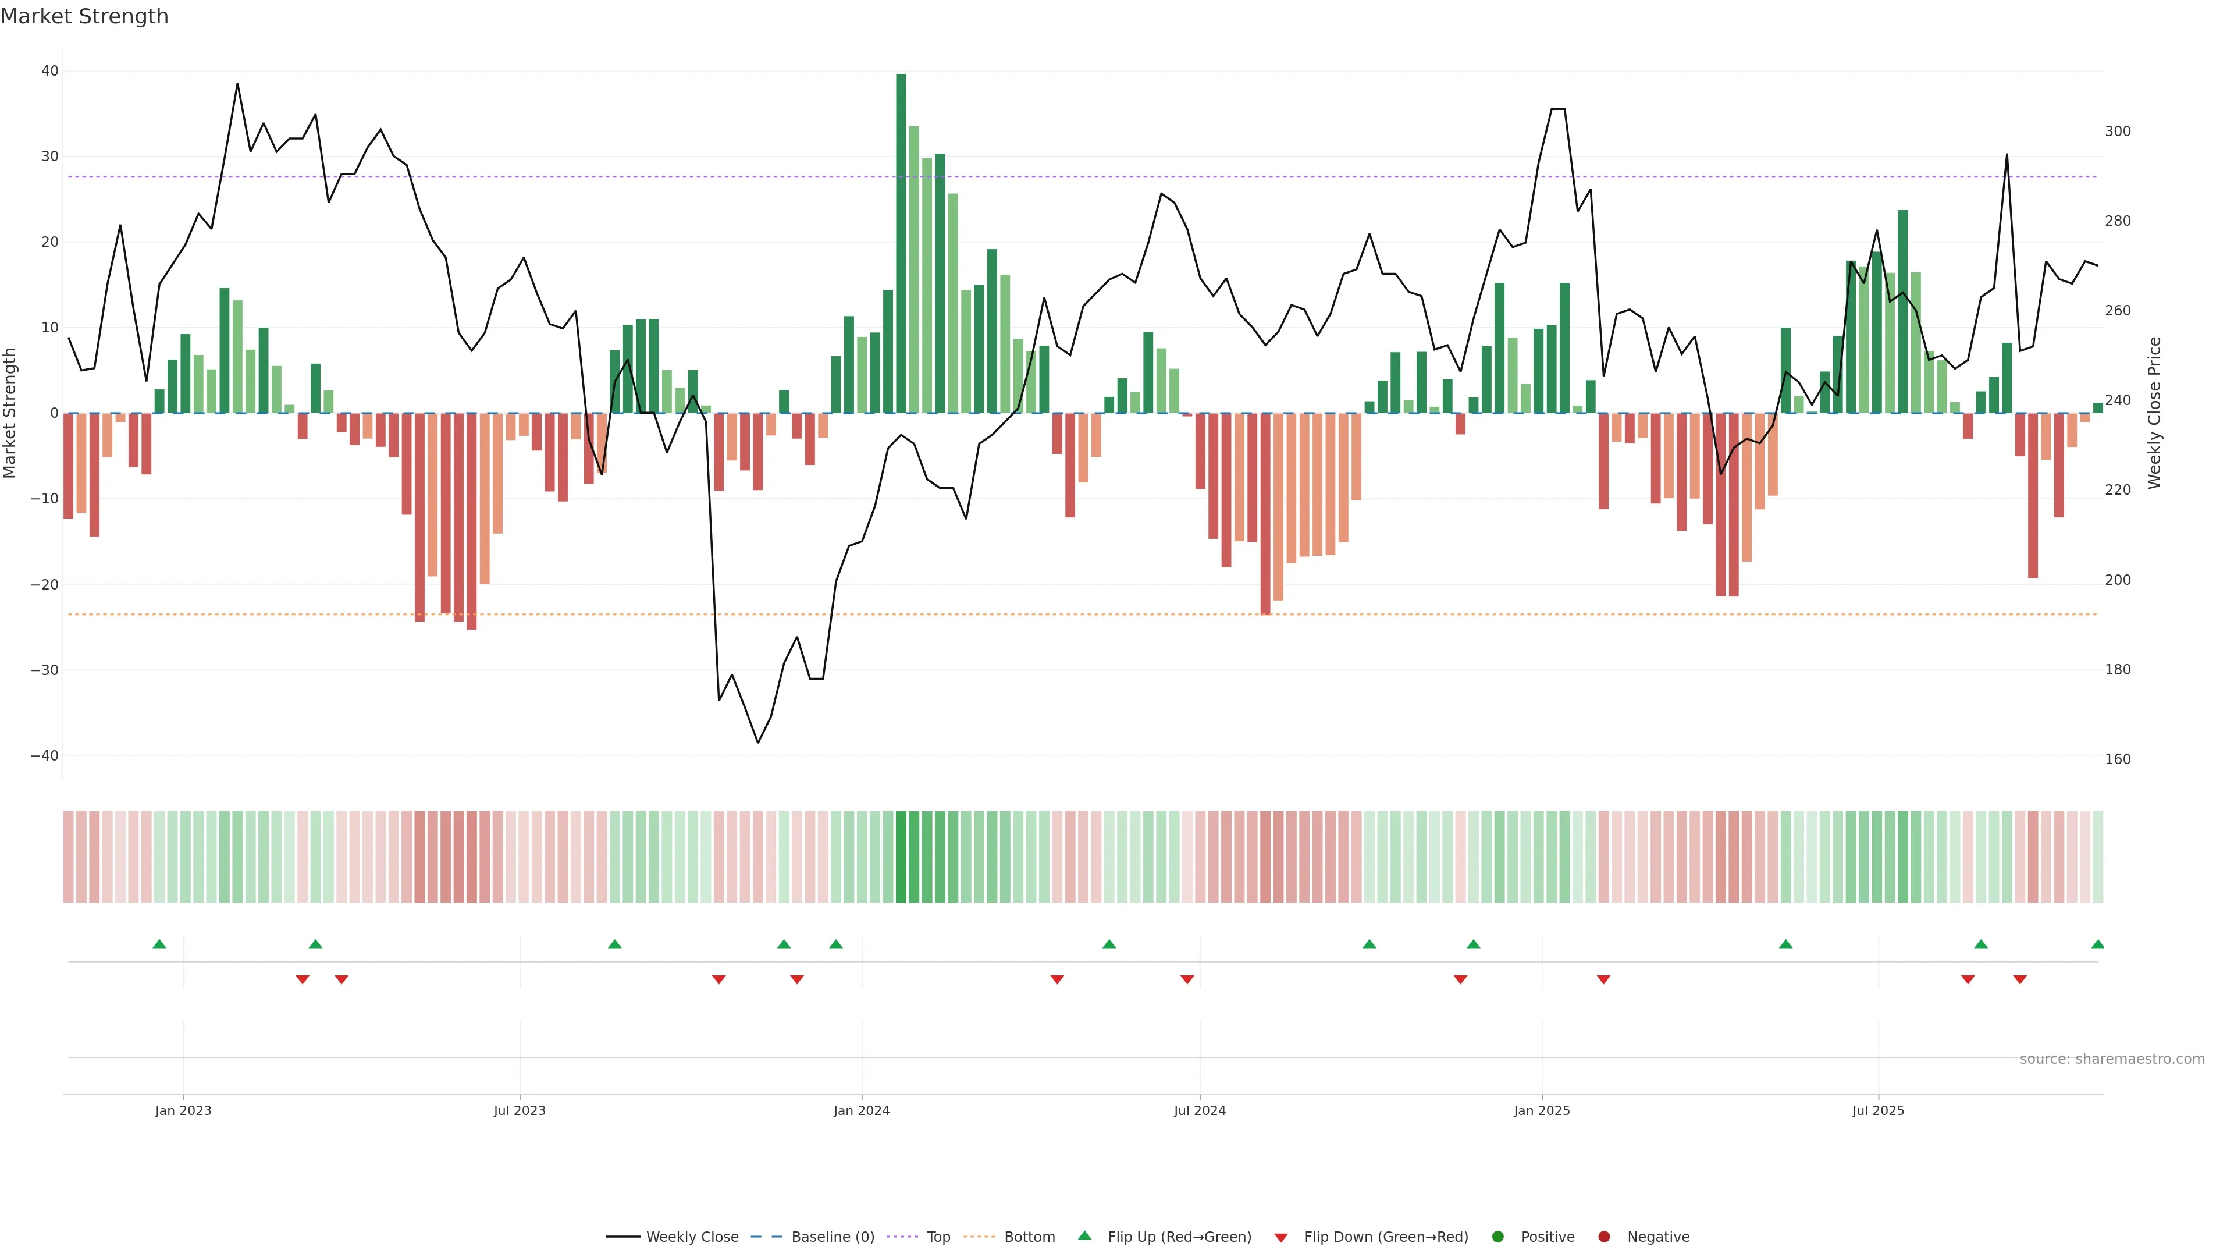The width and height of the screenshot is (2234, 1257).
Task: Click flip-down triangle between Jan 2025 and Jul 2025
Action: (1603, 979)
